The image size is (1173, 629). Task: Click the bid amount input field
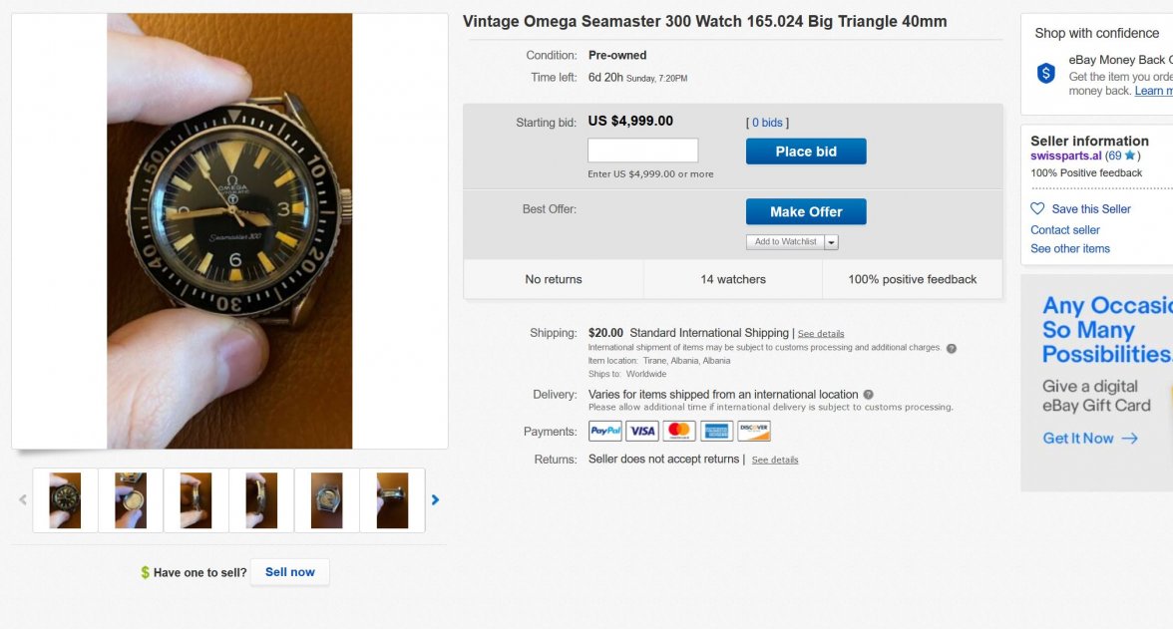coord(642,152)
